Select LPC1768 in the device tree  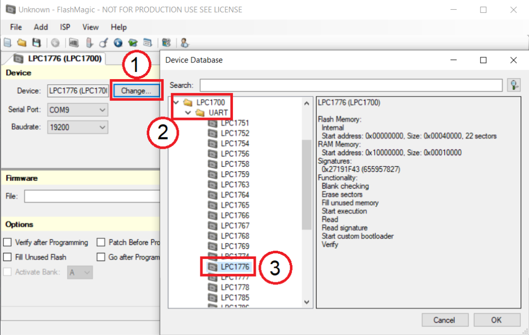[235, 236]
